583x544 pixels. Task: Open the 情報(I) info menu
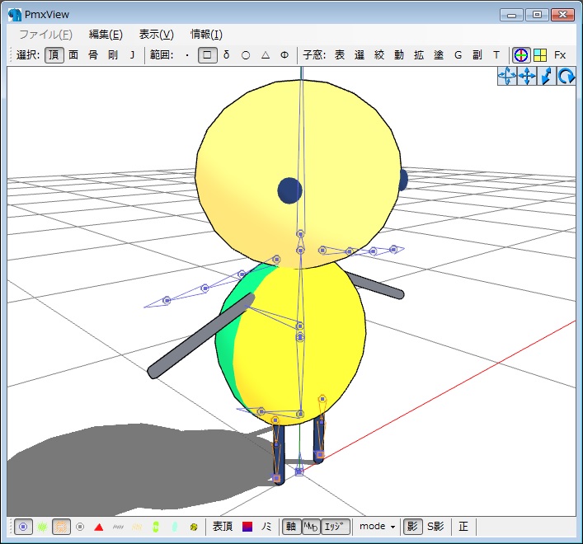pos(206,34)
